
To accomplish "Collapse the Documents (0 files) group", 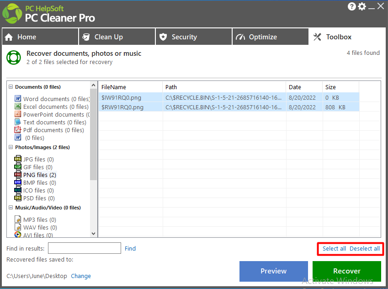I will pos(11,87).
